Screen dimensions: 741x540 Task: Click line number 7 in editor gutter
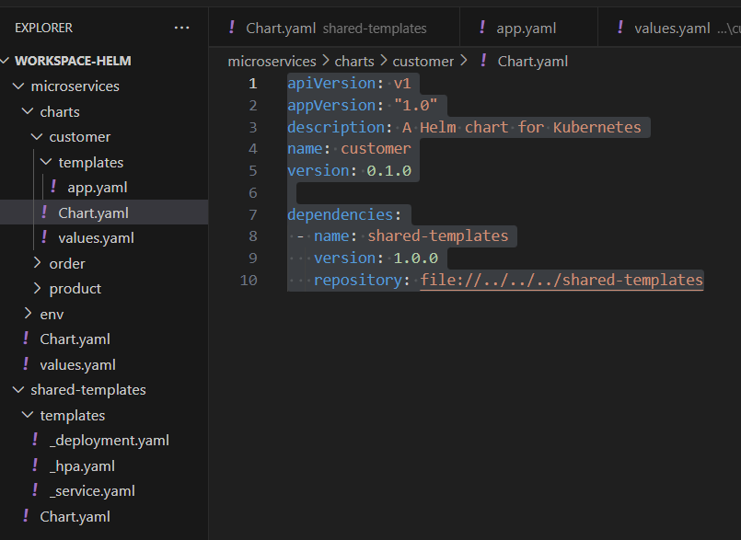click(253, 214)
